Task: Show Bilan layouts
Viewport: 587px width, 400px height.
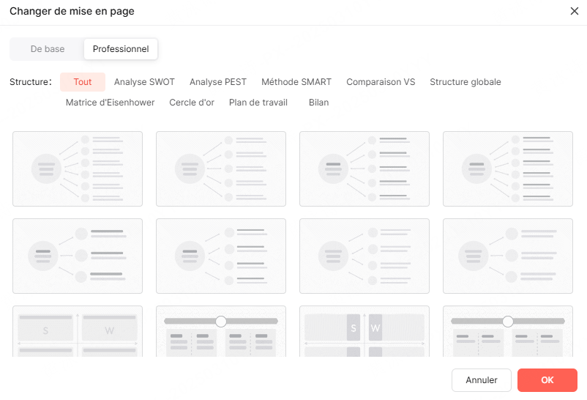Action: click(x=318, y=103)
